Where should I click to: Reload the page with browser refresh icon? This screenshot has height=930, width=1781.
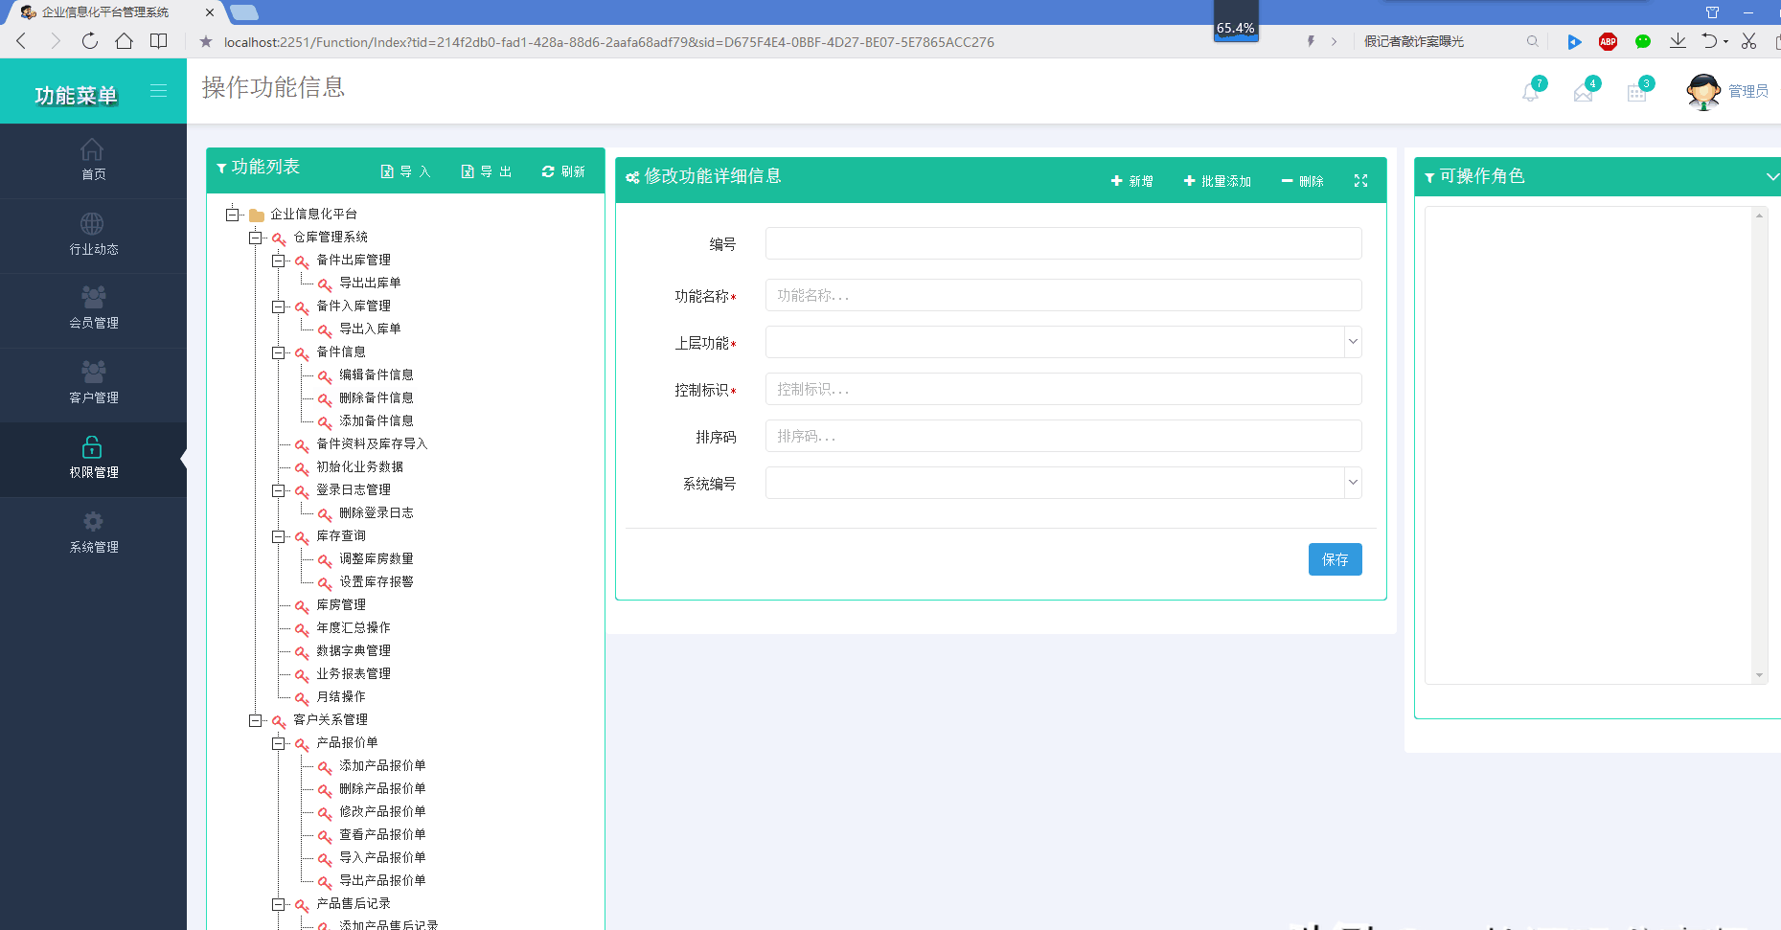click(x=90, y=41)
